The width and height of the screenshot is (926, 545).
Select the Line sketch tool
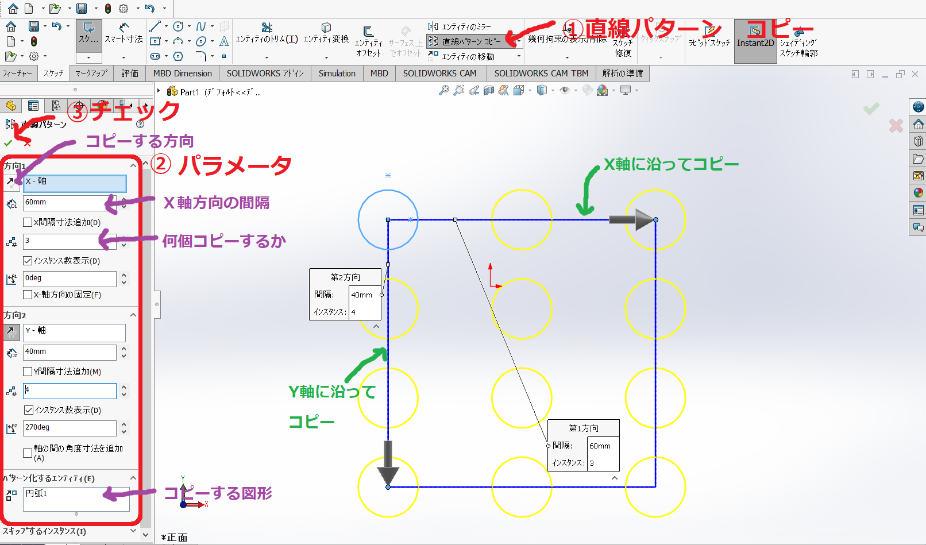155,26
